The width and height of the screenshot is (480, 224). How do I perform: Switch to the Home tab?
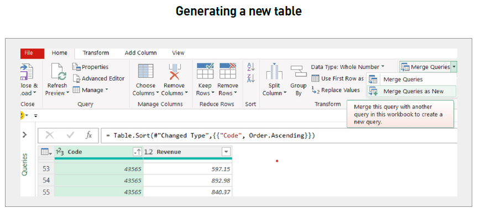59,53
